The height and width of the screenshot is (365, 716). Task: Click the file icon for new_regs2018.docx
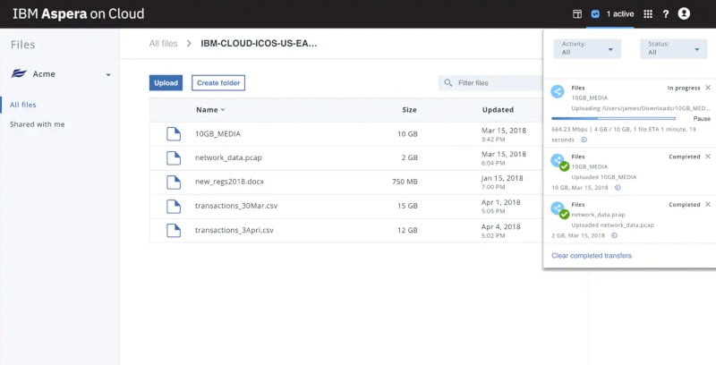(x=174, y=182)
